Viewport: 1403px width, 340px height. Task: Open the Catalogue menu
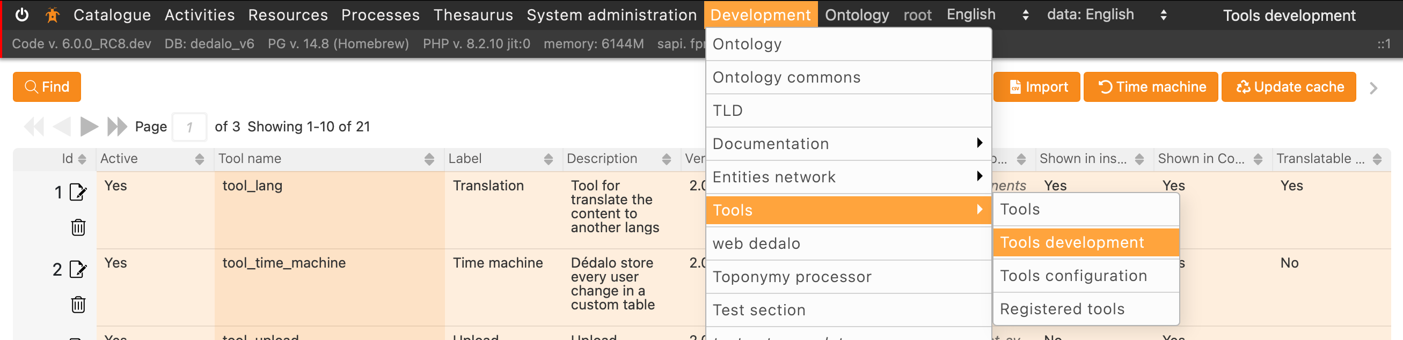[x=112, y=14]
